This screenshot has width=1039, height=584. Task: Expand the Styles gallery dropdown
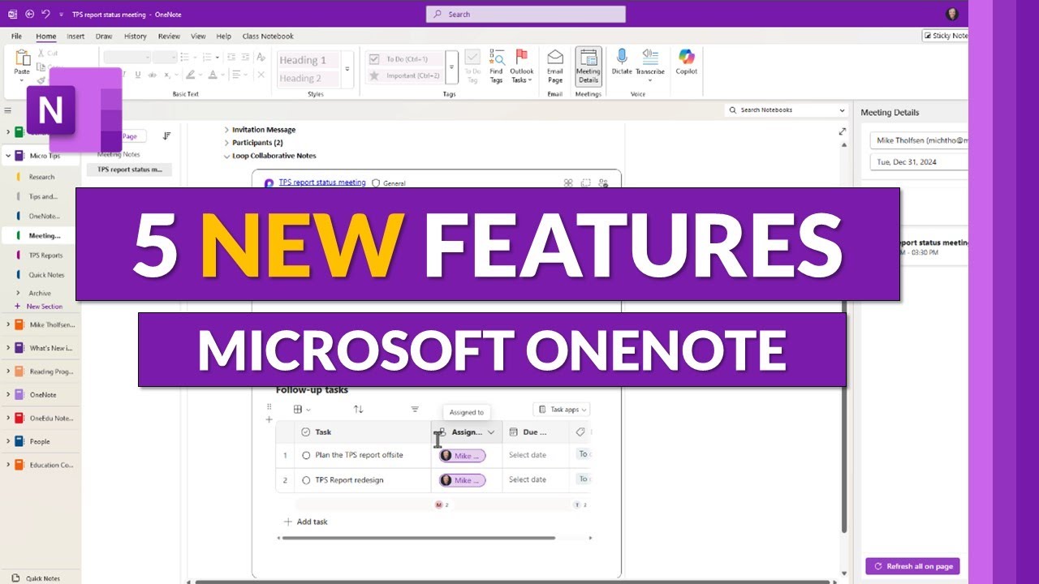click(x=347, y=68)
